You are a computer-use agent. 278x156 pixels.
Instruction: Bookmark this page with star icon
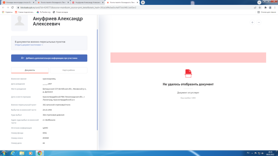260,7
